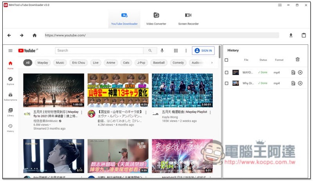Click the Audio category chip

tap(197, 63)
